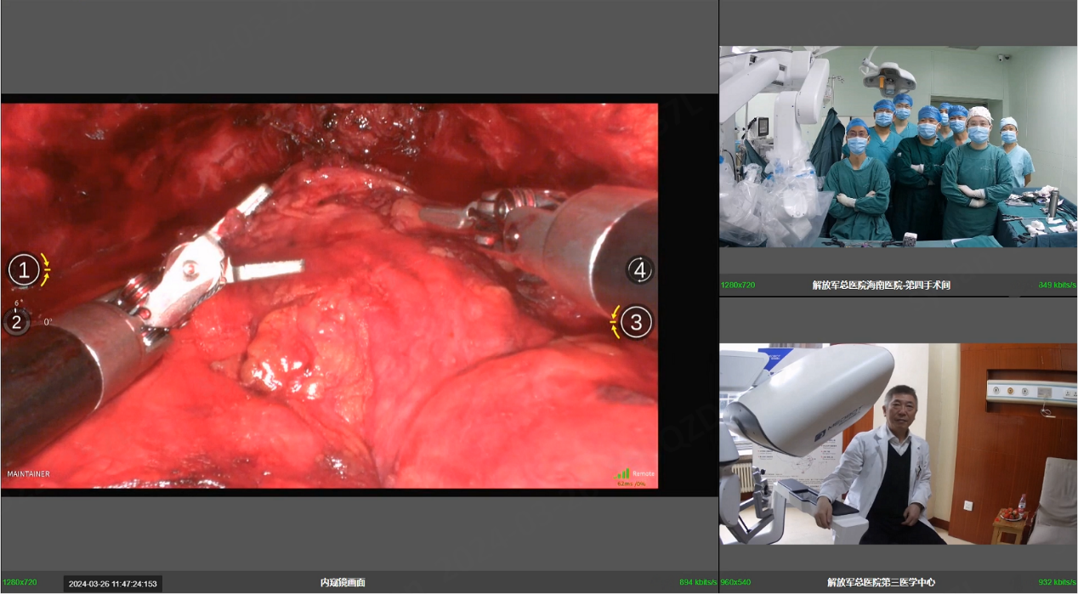Click the 349 kbits/s bitrate indicator
This screenshot has width=1078, height=594.
click(1057, 286)
